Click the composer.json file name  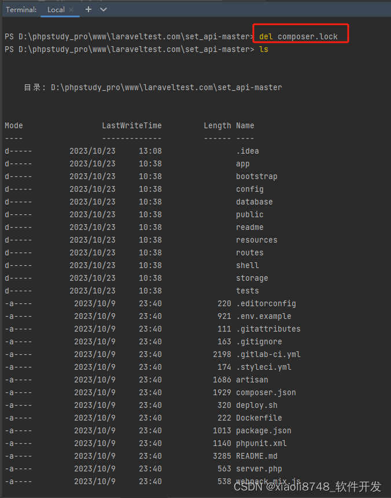coord(265,392)
